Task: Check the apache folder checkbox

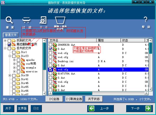Action: coord(18,60)
